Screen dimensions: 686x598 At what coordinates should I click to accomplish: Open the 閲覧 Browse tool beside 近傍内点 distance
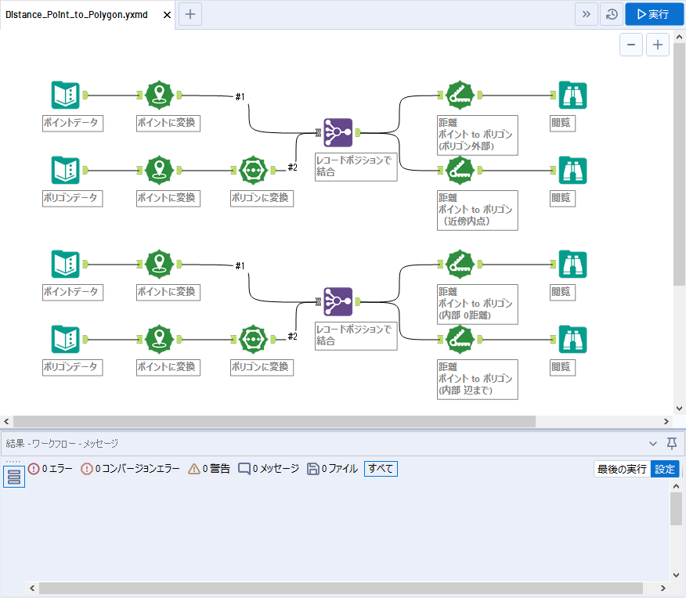tap(572, 170)
